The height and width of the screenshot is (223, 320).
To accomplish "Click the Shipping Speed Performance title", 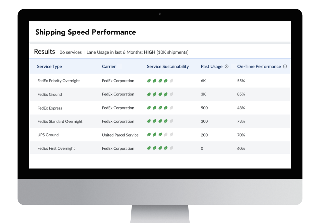I will click(x=86, y=32).
